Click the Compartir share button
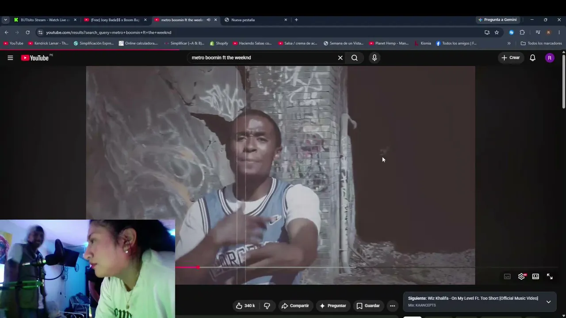The width and height of the screenshot is (566, 318). [x=295, y=306]
